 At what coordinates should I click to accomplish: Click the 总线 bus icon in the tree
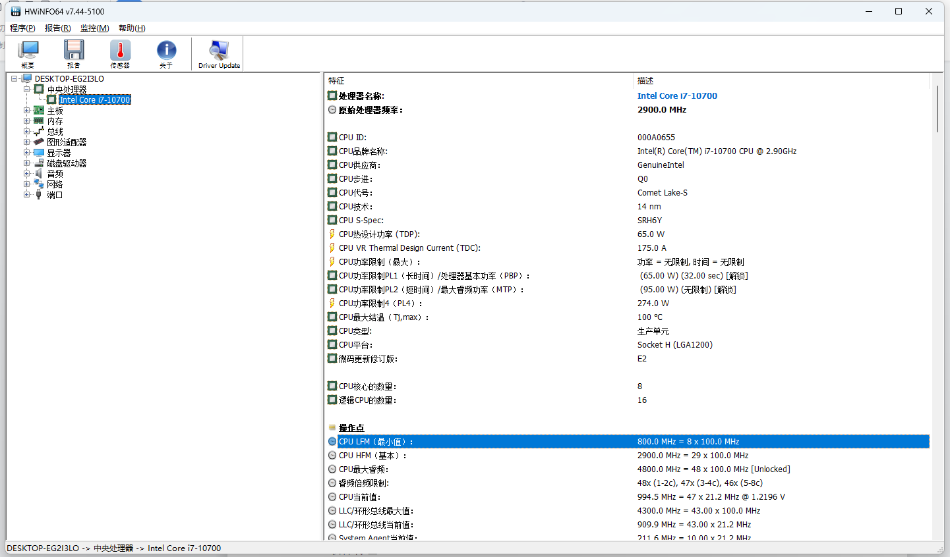coord(39,132)
